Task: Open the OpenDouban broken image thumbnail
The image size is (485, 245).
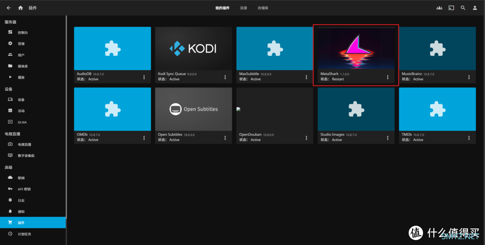Action: pos(275,109)
